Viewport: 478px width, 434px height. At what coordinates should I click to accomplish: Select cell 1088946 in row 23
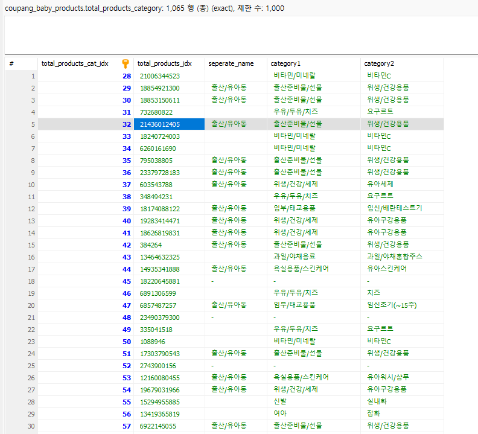click(x=169, y=342)
